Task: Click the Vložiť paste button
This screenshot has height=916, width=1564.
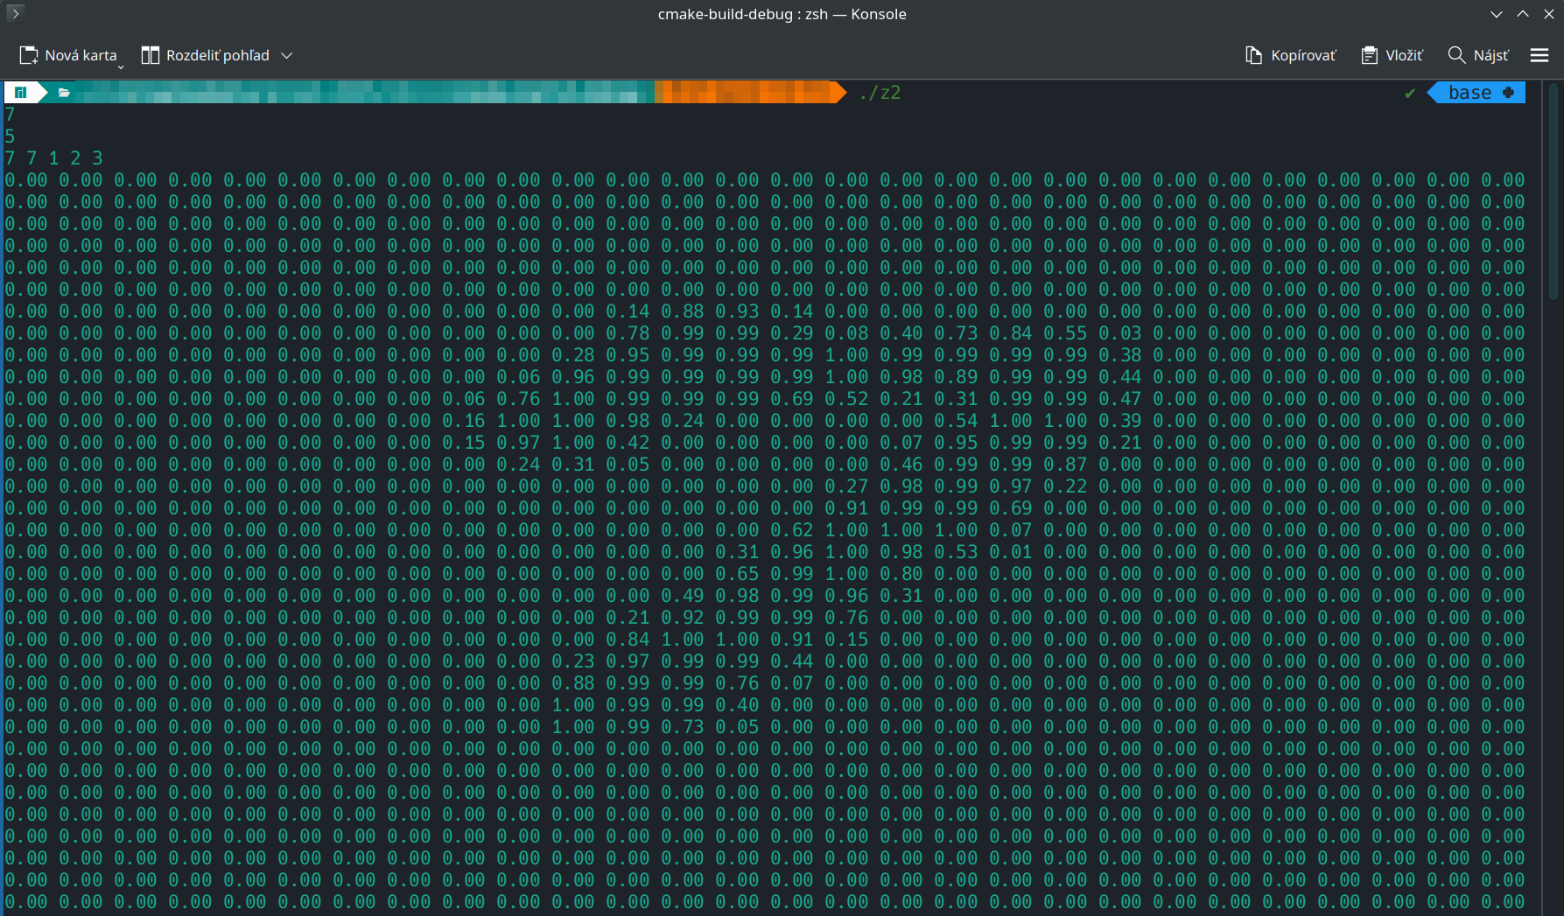Action: [1392, 55]
